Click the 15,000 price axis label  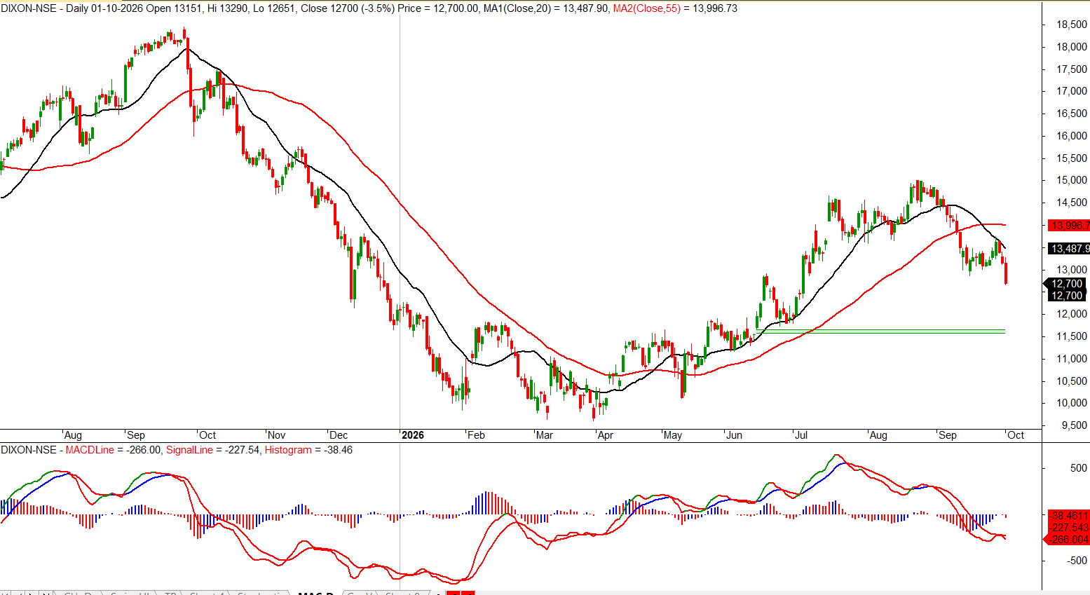click(1072, 180)
